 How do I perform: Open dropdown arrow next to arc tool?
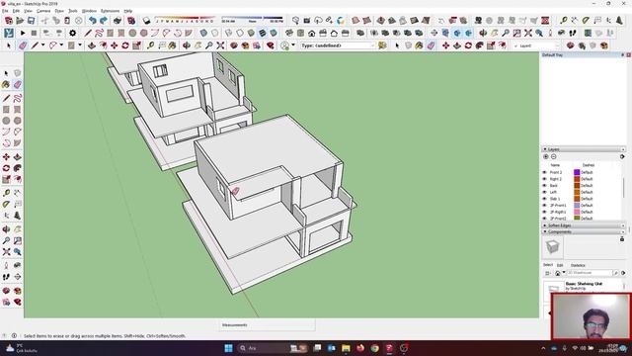pos(61,45)
